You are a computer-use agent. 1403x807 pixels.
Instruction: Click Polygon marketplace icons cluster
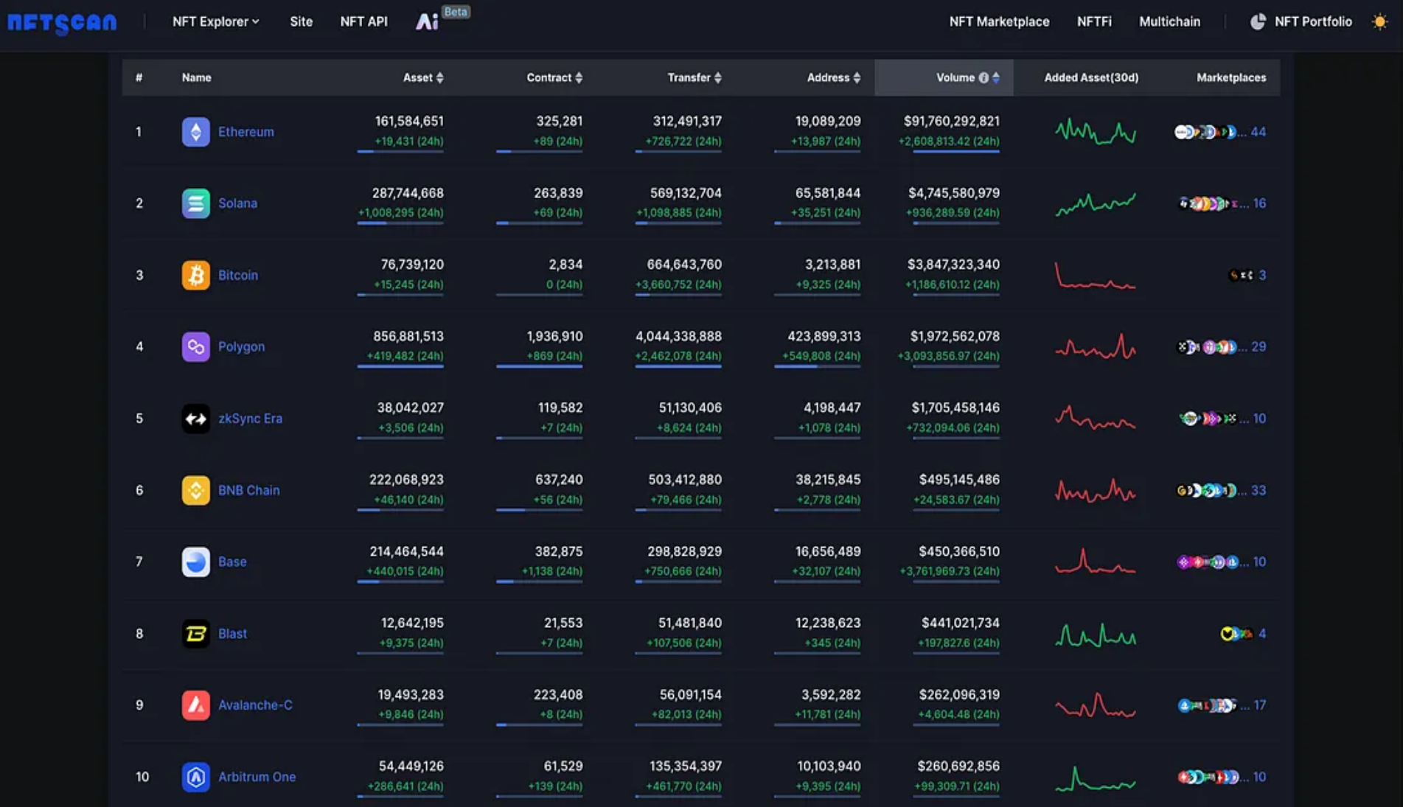(x=1207, y=346)
